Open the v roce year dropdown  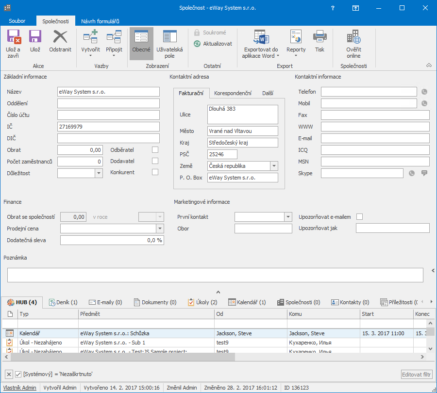click(x=160, y=217)
